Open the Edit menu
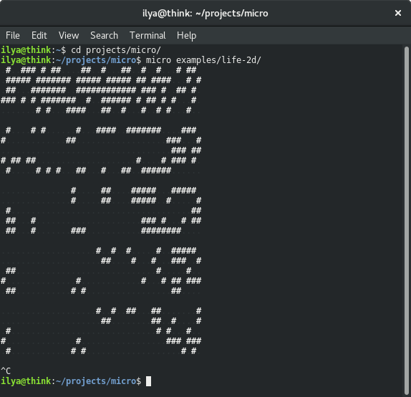Screen dimensions: 411x397 39,35
